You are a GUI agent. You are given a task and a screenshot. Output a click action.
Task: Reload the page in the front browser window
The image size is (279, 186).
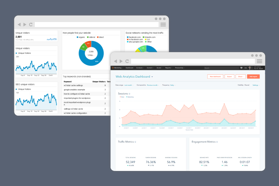[x=127, y=61]
